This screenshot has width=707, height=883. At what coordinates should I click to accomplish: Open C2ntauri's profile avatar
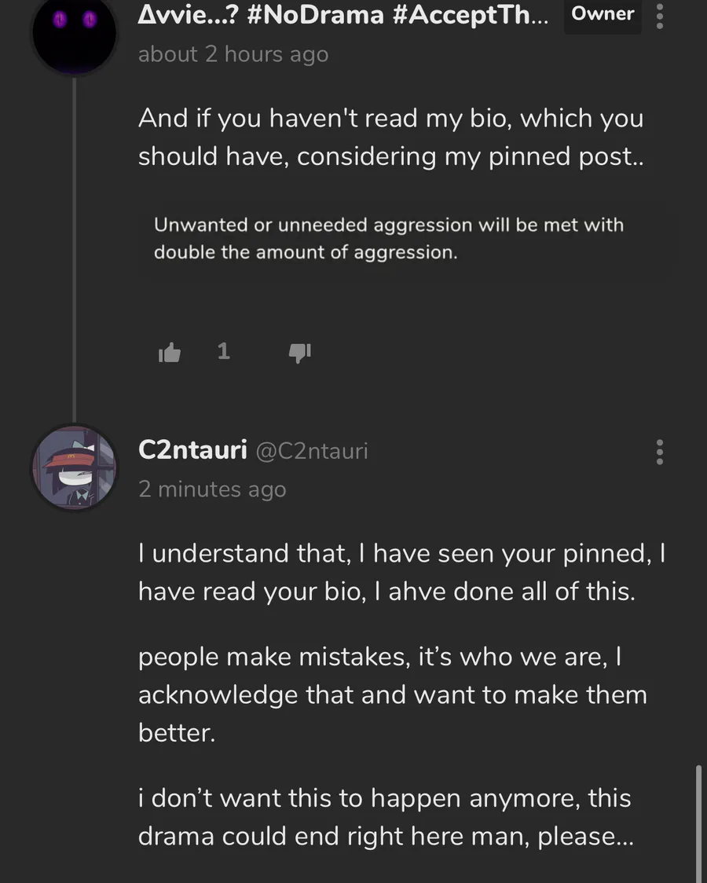tap(74, 468)
